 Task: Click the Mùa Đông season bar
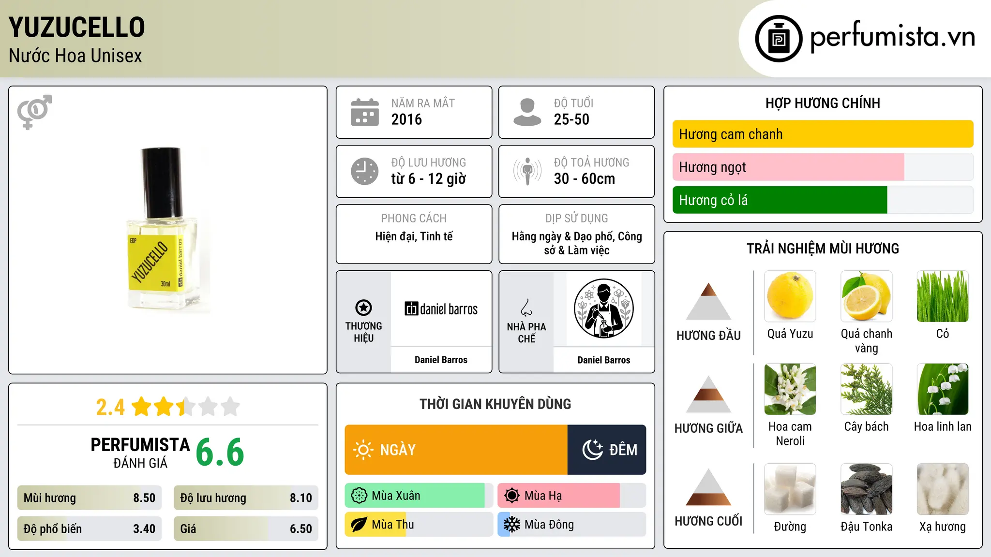tap(571, 525)
